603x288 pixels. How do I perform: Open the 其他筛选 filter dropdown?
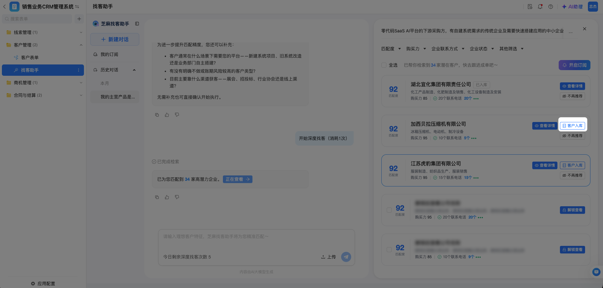coord(512,49)
